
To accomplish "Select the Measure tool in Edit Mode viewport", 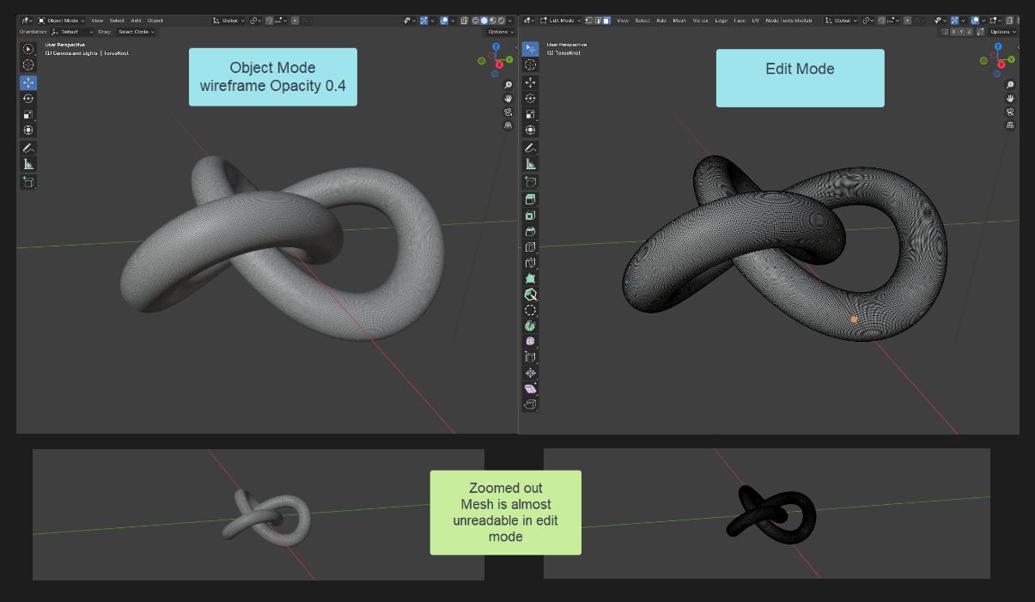I will click(x=531, y=164).
